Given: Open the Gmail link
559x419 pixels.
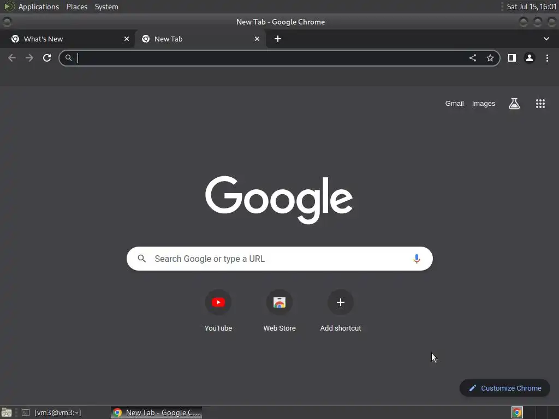Looking at the screenshot, I should click(454, 104).
